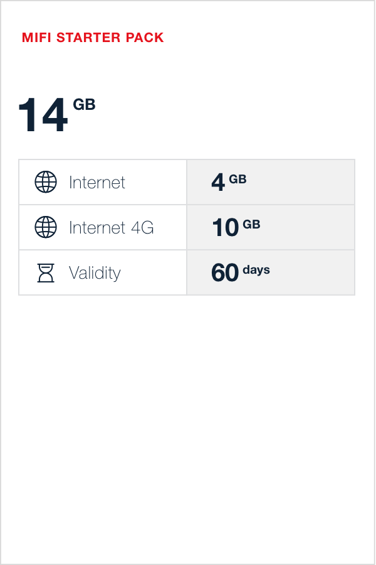The height and width of the screenshot is (565, 376).
Task: Click the GB unit next to 10
Action: [251, 225]
